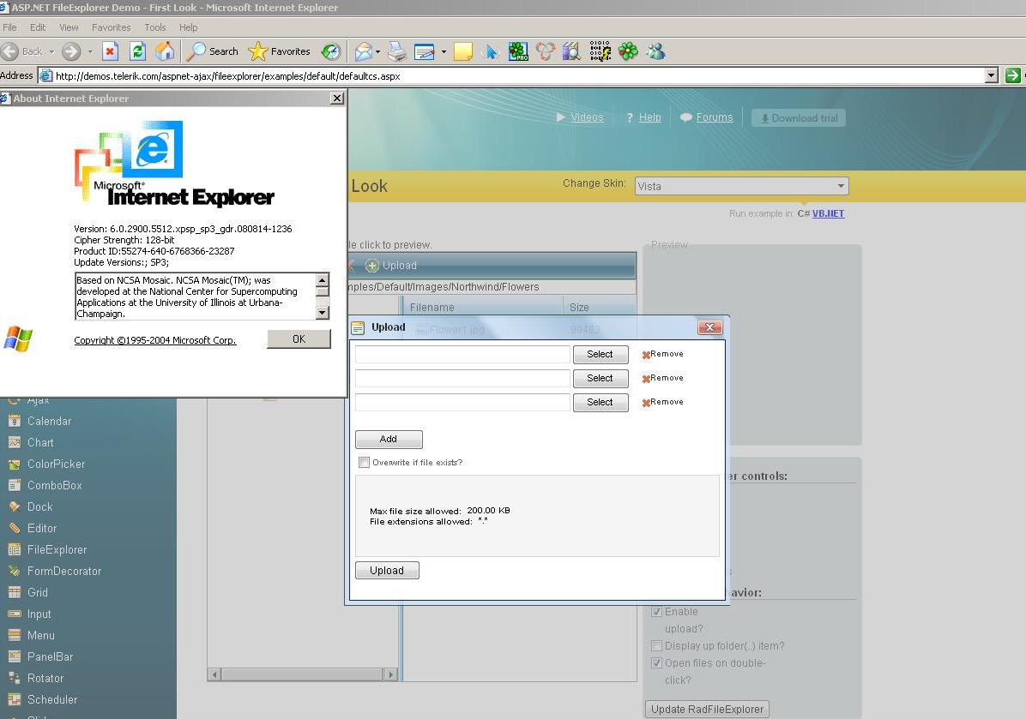Click the address bar URL field
This screenshot has width=1026, height=719.
coord(511,75)
